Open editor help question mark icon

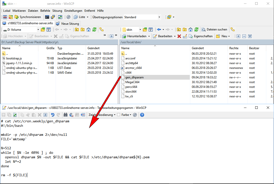coord(142,115)
